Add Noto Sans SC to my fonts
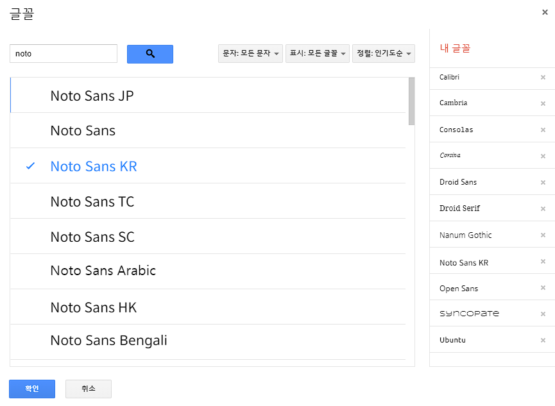Screen dimensions: 555x406 point(208,236)
